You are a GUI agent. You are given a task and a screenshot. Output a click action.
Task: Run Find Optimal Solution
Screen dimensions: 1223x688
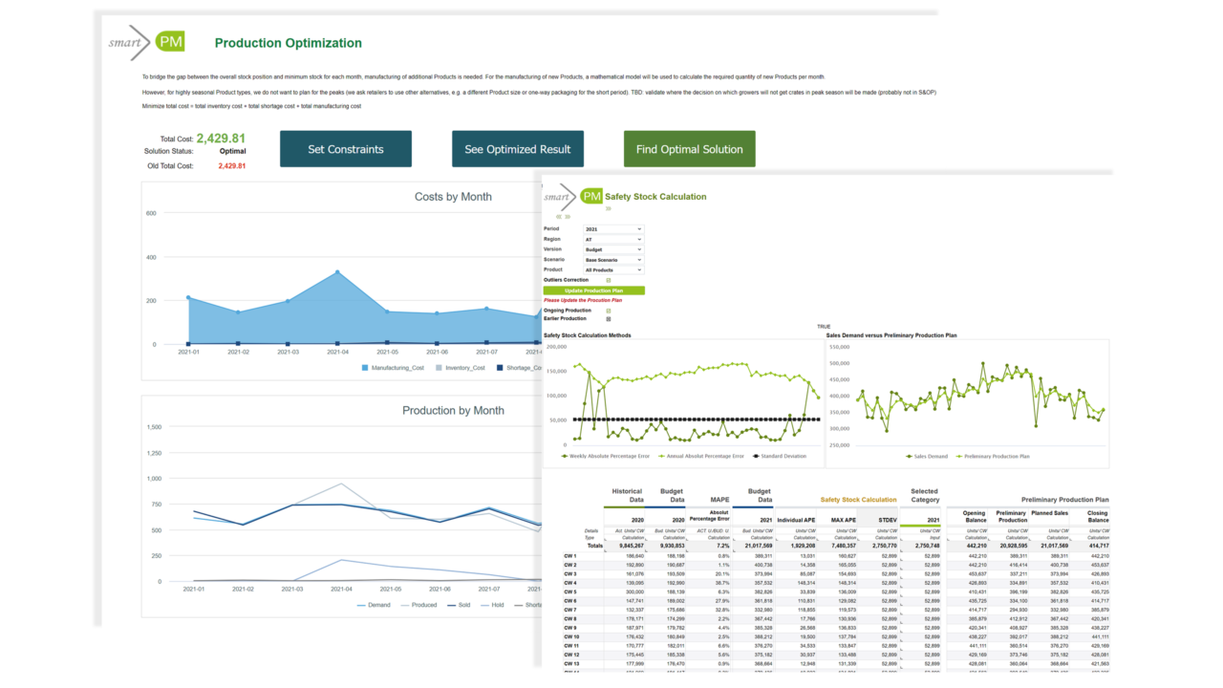pos(690,149)
